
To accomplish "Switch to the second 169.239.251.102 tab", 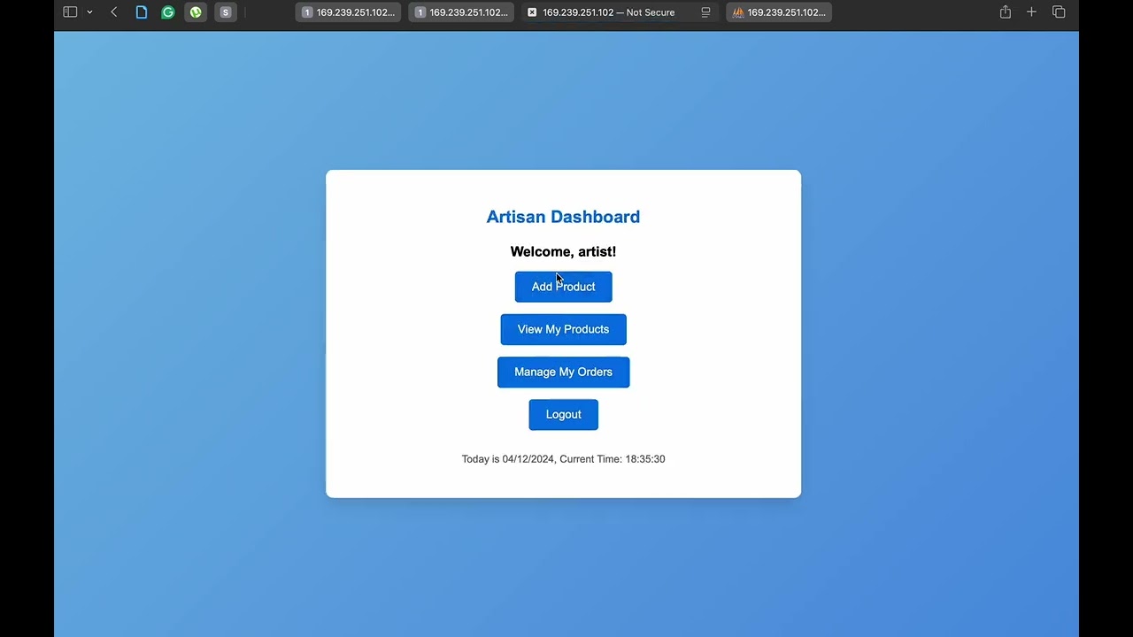I will pyautogui.click(x=461, y=12).
